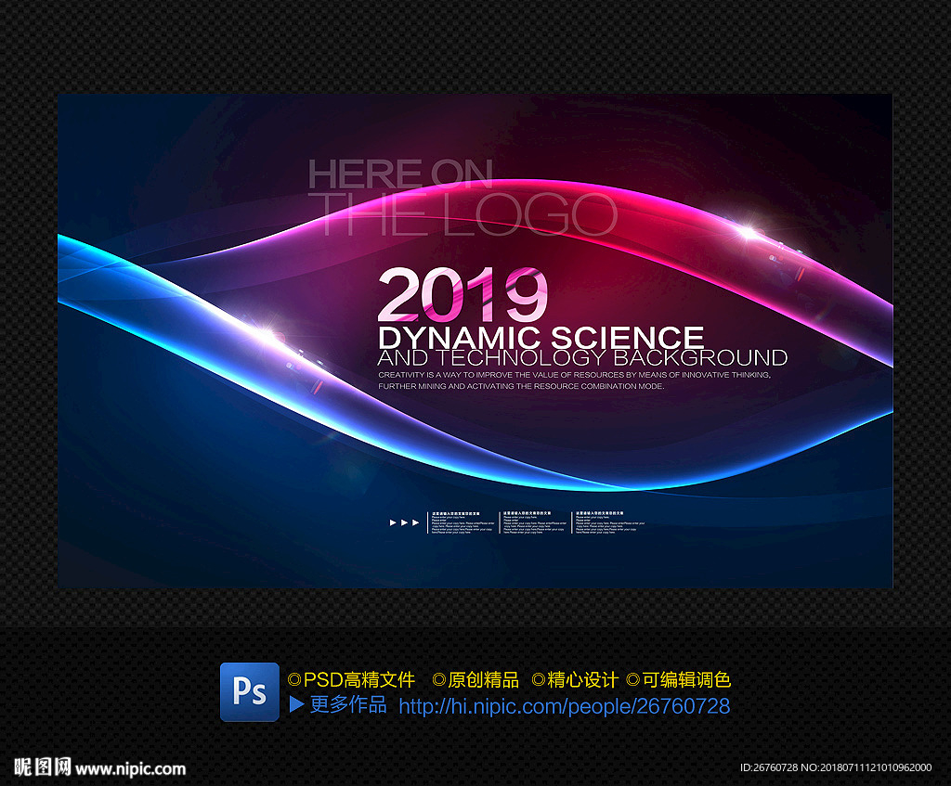Click the ◎精心设计 label
951x786 pixels.
click(x=575, y=679)
